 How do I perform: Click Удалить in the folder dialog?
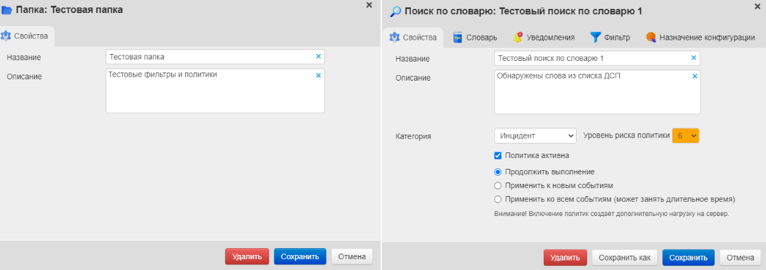pyautogui.click(x=247, y=256)
